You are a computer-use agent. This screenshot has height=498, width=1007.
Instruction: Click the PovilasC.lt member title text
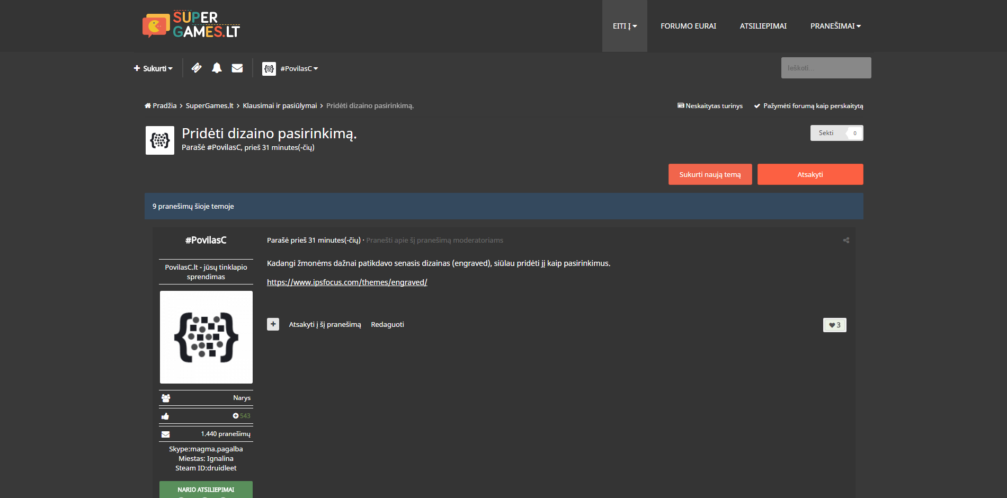206,272
